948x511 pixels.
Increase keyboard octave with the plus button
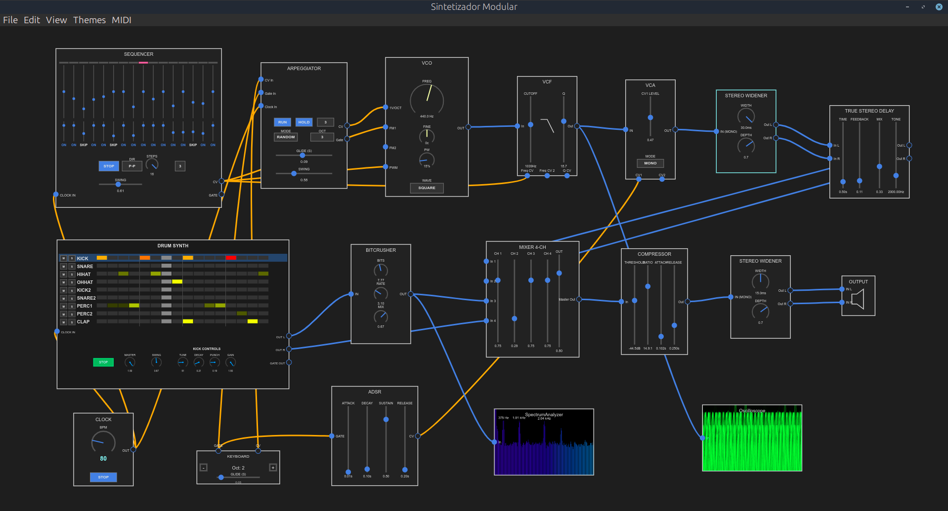(x=273, y=468)
